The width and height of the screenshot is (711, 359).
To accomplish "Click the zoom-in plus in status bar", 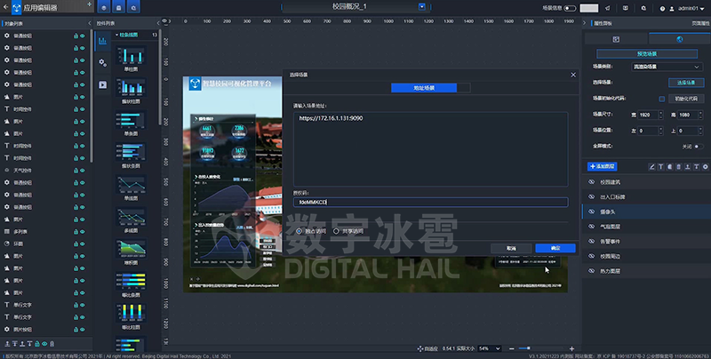I will (571, 348).
